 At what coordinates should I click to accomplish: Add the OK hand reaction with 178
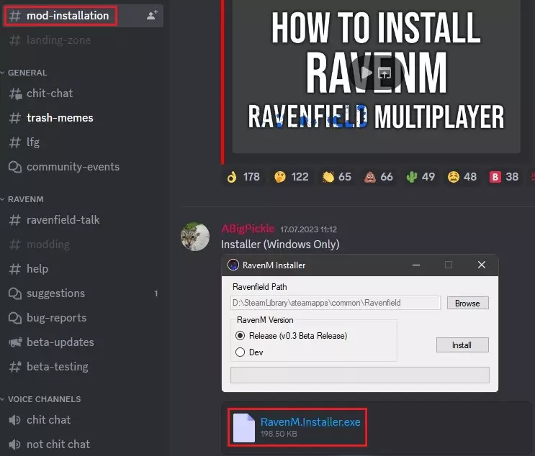[x=243, y=177]
